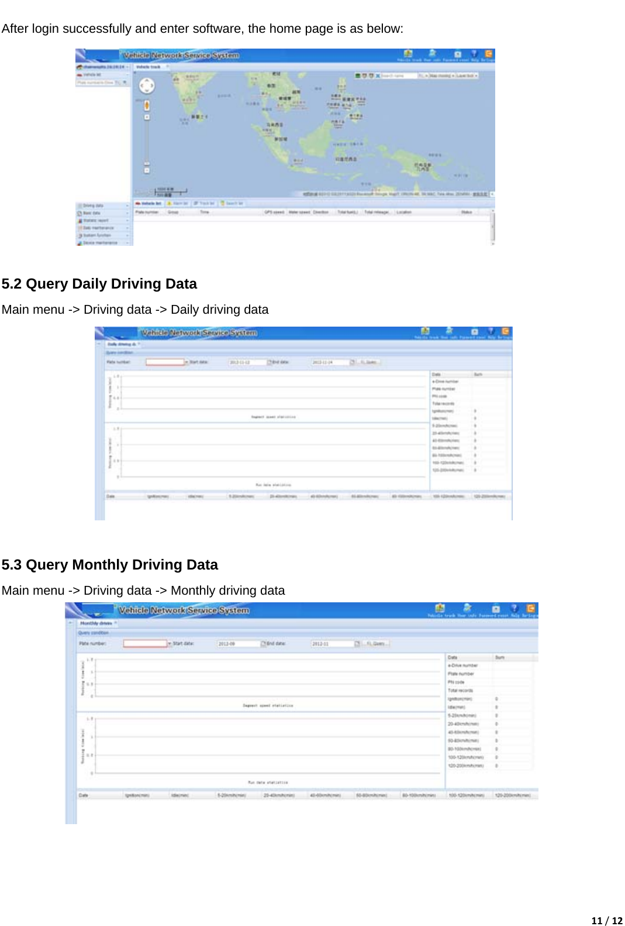Switch to the Vehicle track tab on home page
The height and width of the screenshot is (926, 625).
151,67
